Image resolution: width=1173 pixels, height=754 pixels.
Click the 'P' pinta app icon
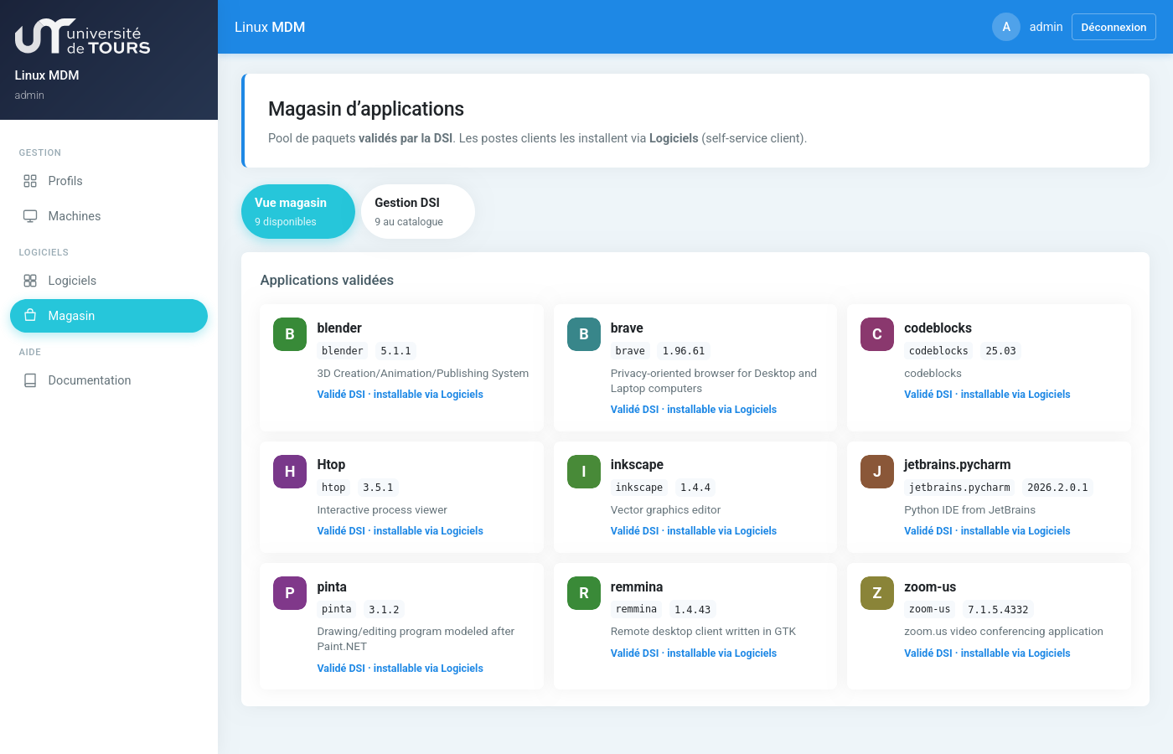290,593
